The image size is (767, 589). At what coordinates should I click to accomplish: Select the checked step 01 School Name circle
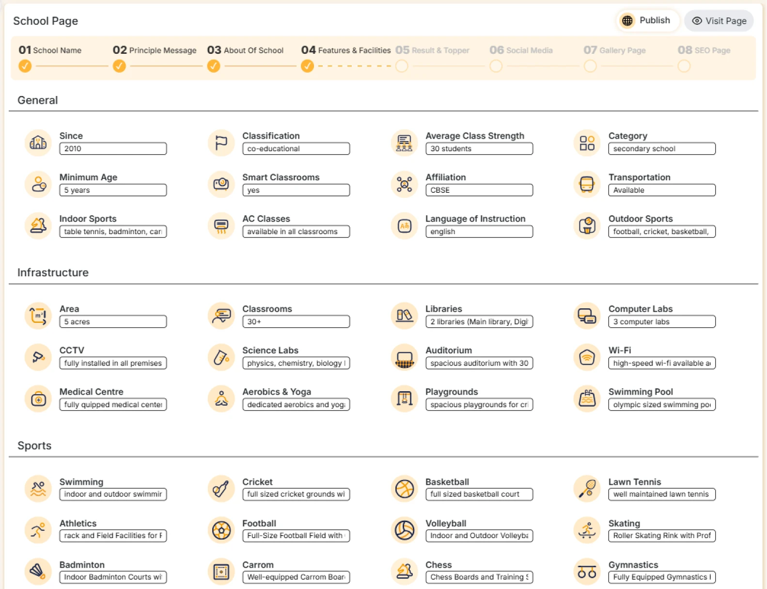[25, 66]
